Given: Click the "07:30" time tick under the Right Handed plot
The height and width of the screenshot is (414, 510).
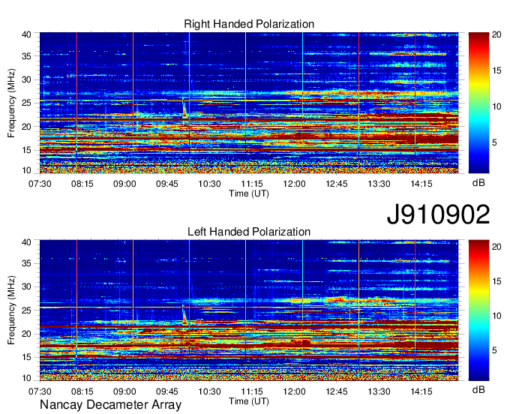Looking at the screenshot, I should [40, 184].
